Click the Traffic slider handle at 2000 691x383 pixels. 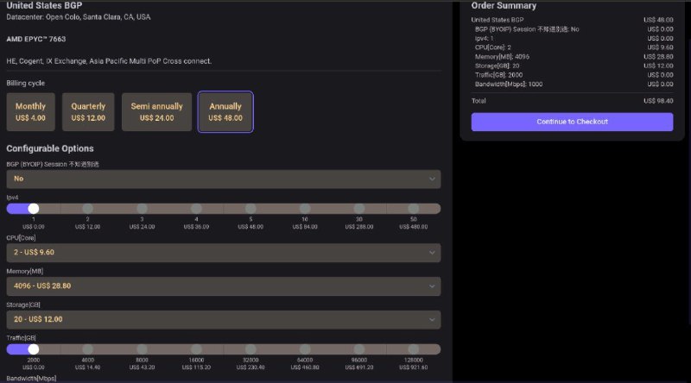[x=34, y=349]
